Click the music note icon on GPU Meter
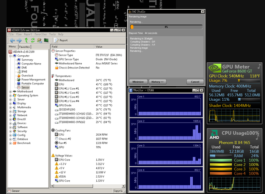 [259, 66]
